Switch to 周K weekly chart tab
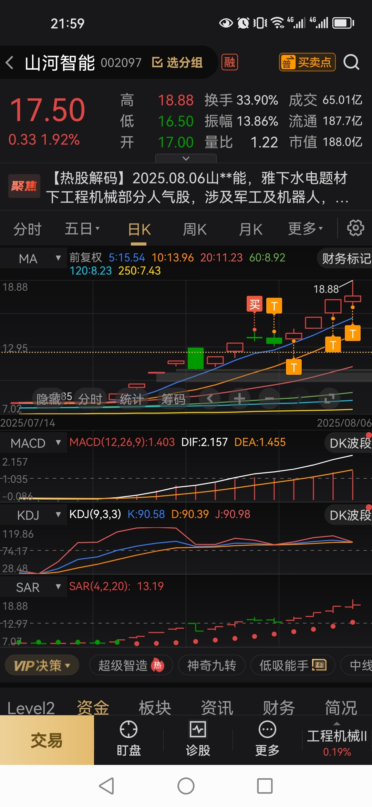 click(195, 229)
